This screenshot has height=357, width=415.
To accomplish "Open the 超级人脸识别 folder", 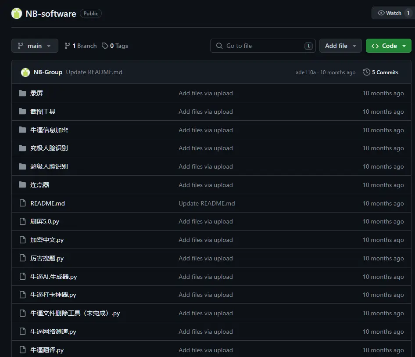I will point(49,166).
